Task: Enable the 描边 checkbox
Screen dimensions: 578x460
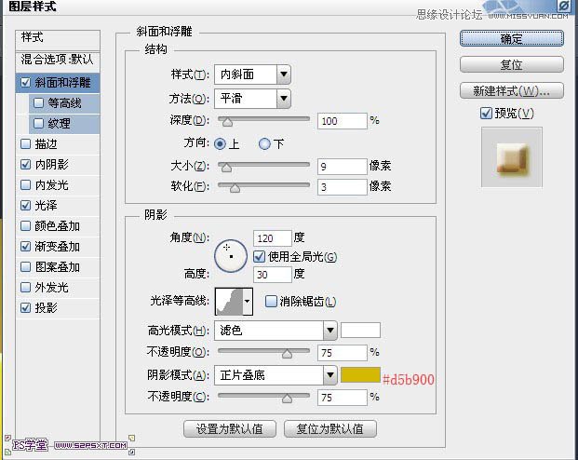Action: point(25,143)
